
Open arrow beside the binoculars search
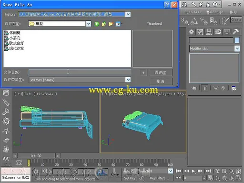189,4
